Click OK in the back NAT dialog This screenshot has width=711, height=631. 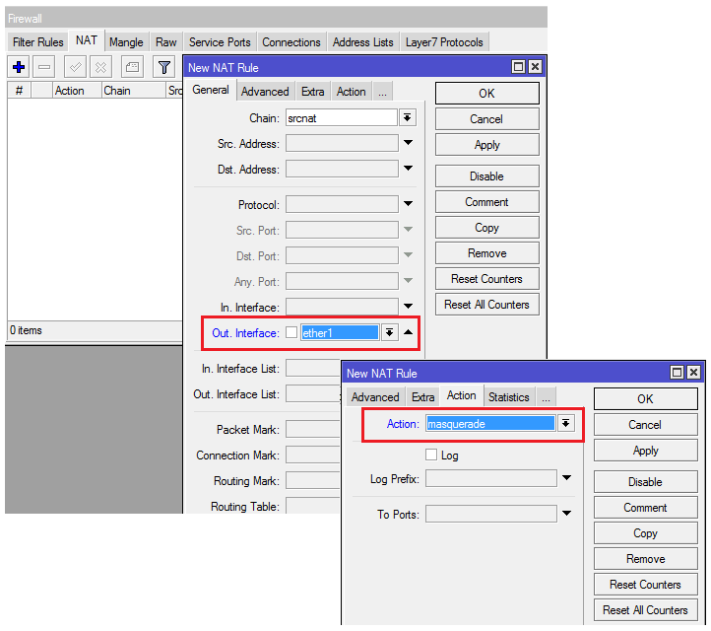tap(487, 93)
